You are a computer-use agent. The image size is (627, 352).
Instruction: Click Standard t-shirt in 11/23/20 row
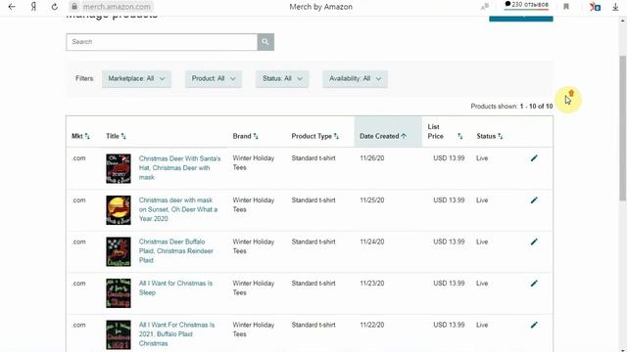click(313, 283)
